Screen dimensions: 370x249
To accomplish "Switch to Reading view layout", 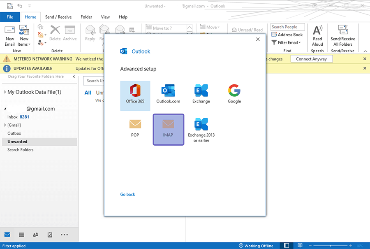I will pos(300,245).
